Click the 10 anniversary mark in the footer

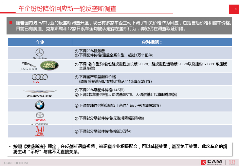[232, 162]
